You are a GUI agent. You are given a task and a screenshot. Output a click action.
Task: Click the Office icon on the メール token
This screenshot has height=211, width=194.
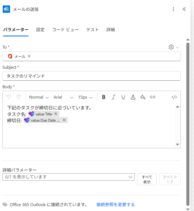pos(10,56)
